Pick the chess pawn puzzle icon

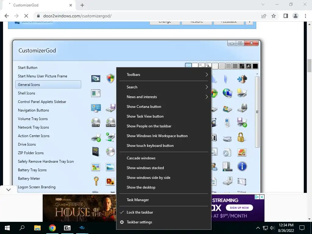point(242,79)
